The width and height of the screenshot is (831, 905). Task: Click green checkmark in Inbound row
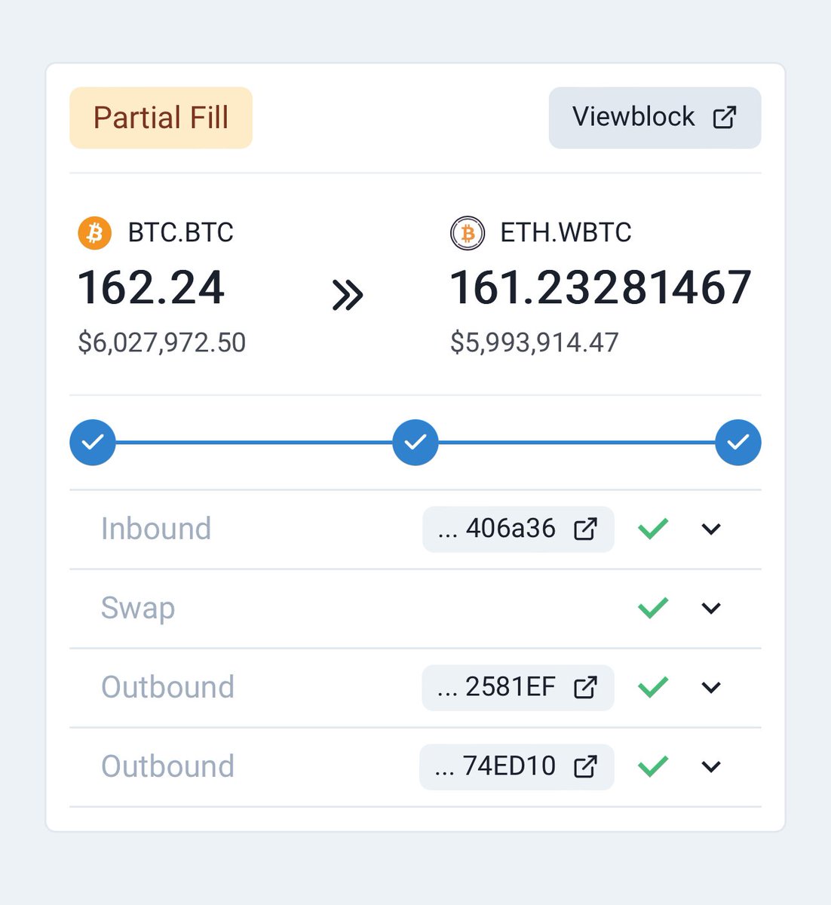[x=653, y=529]
